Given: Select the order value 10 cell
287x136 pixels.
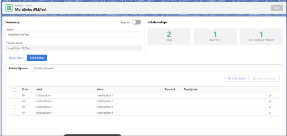Looking at the screenshot, I should pos(23,95).
